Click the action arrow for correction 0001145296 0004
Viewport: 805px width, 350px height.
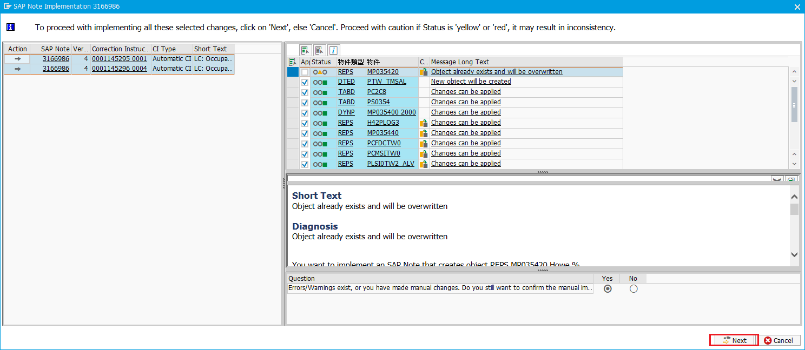[x=17, y=69]
